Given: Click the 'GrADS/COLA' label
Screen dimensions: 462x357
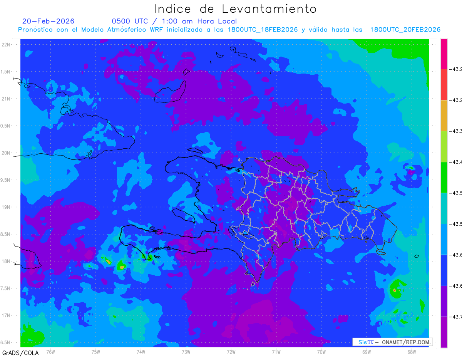Looking at the screenshot, I should click(x=20, y=353).
